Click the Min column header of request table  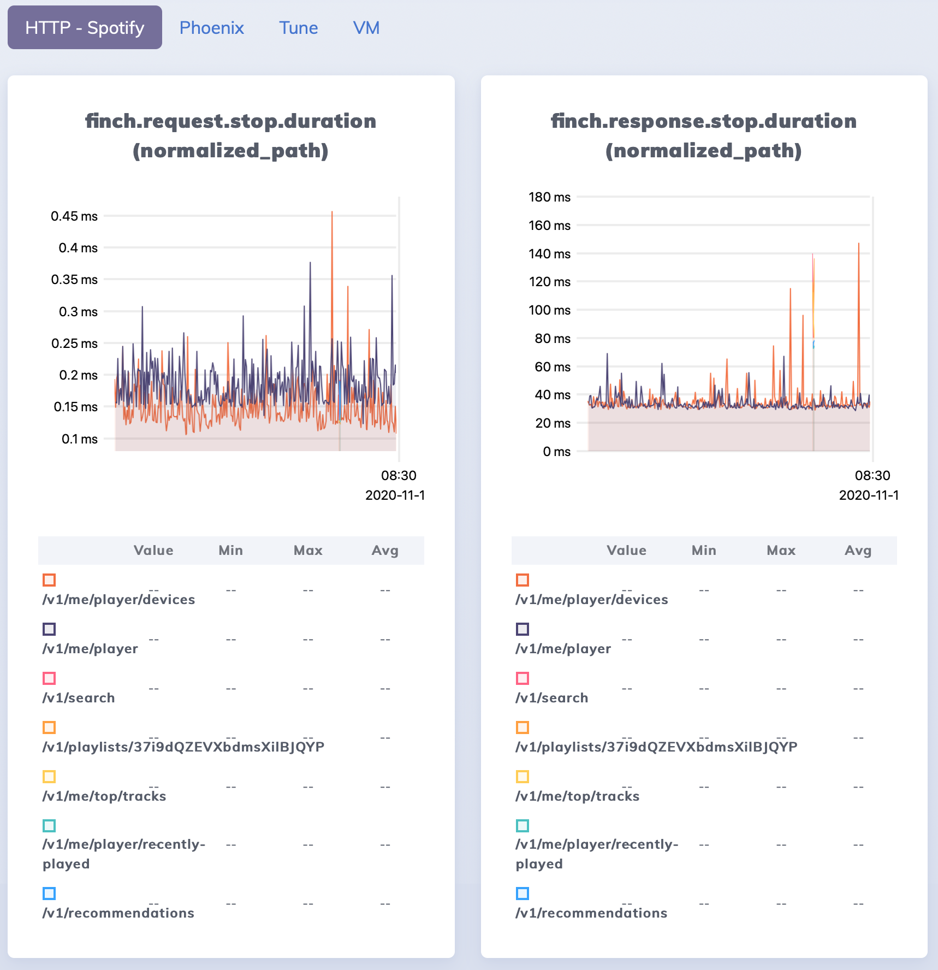(231, 550)
